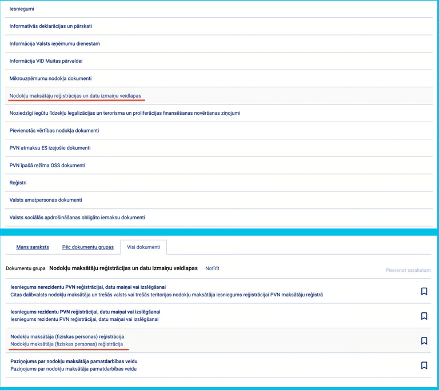Open bold title Iesniegums nerezidentu PVN reģistrācijai
The height and width of the screenshot is (390, 439).
pos(88,287)
